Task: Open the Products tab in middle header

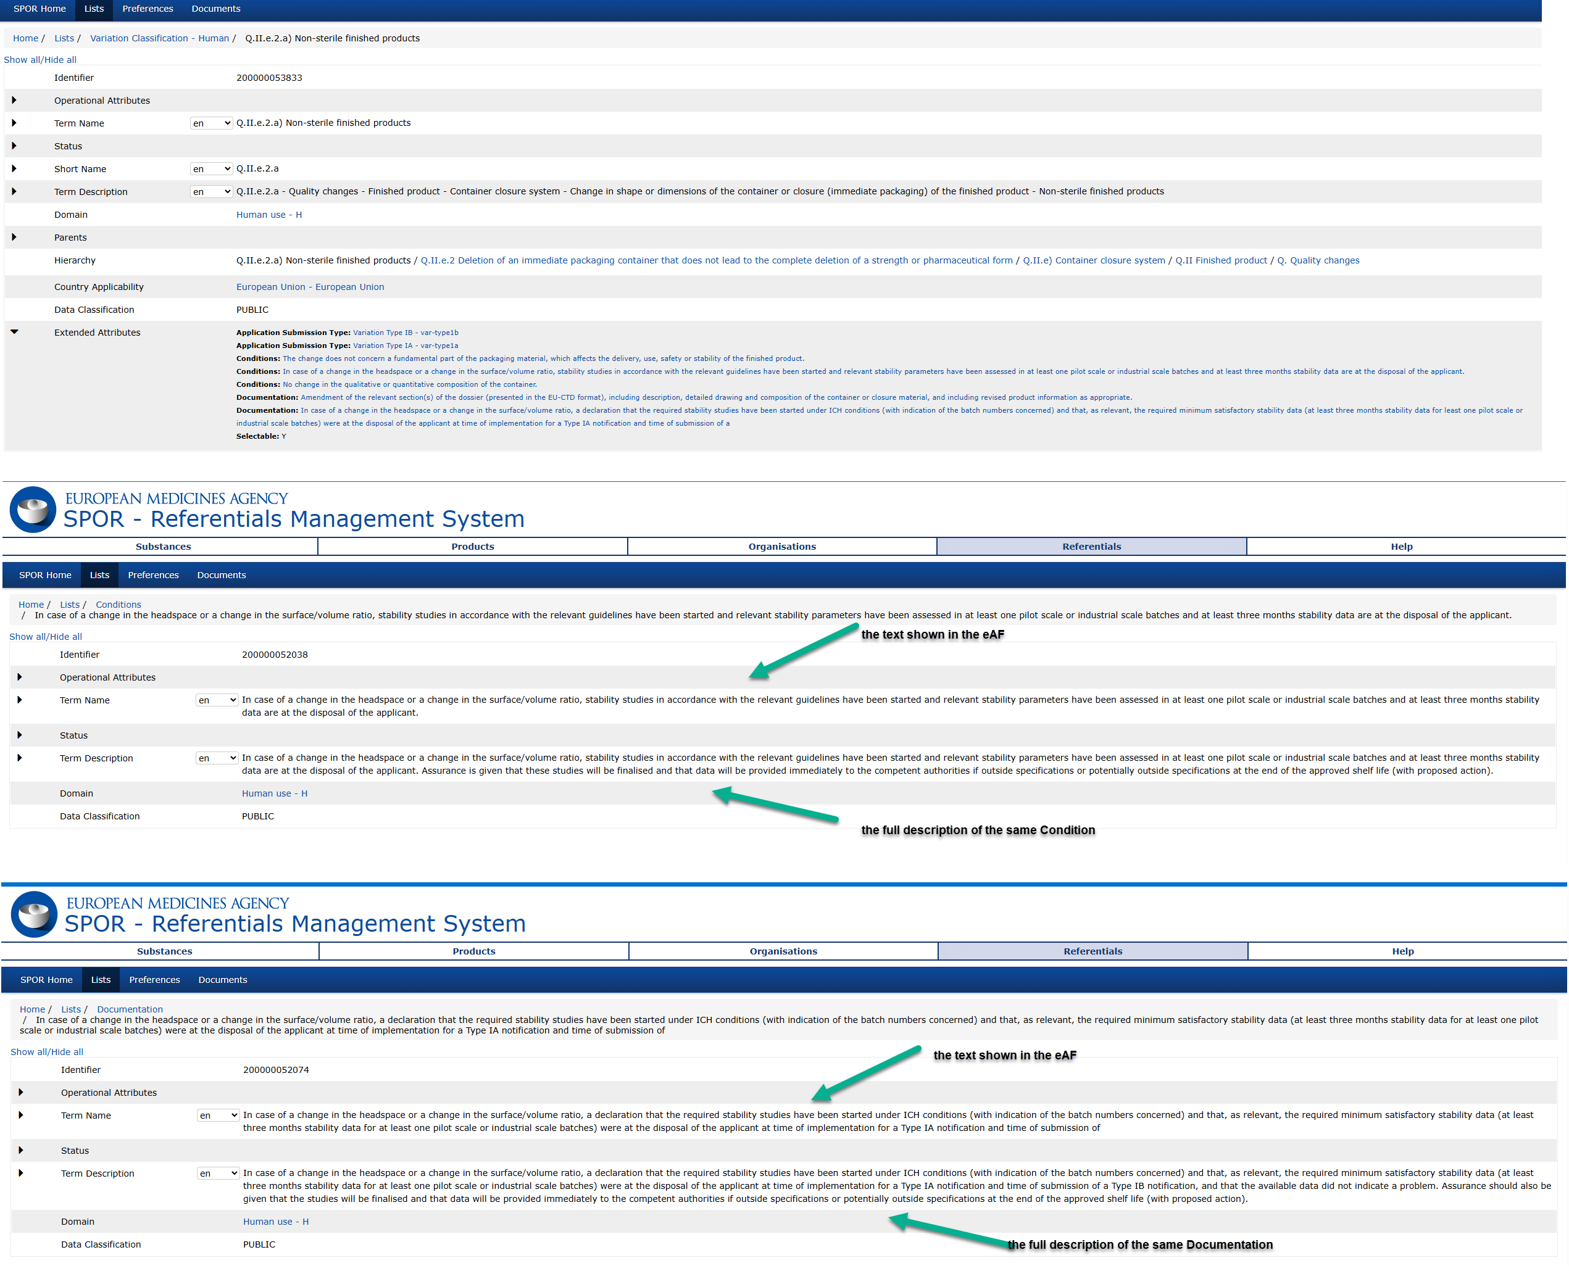Action: [x=472, y=547]
